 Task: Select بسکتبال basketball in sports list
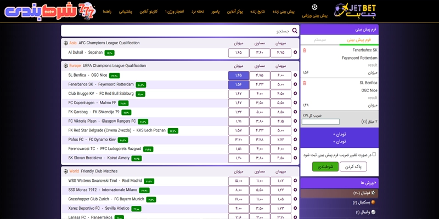click(339, 203)
